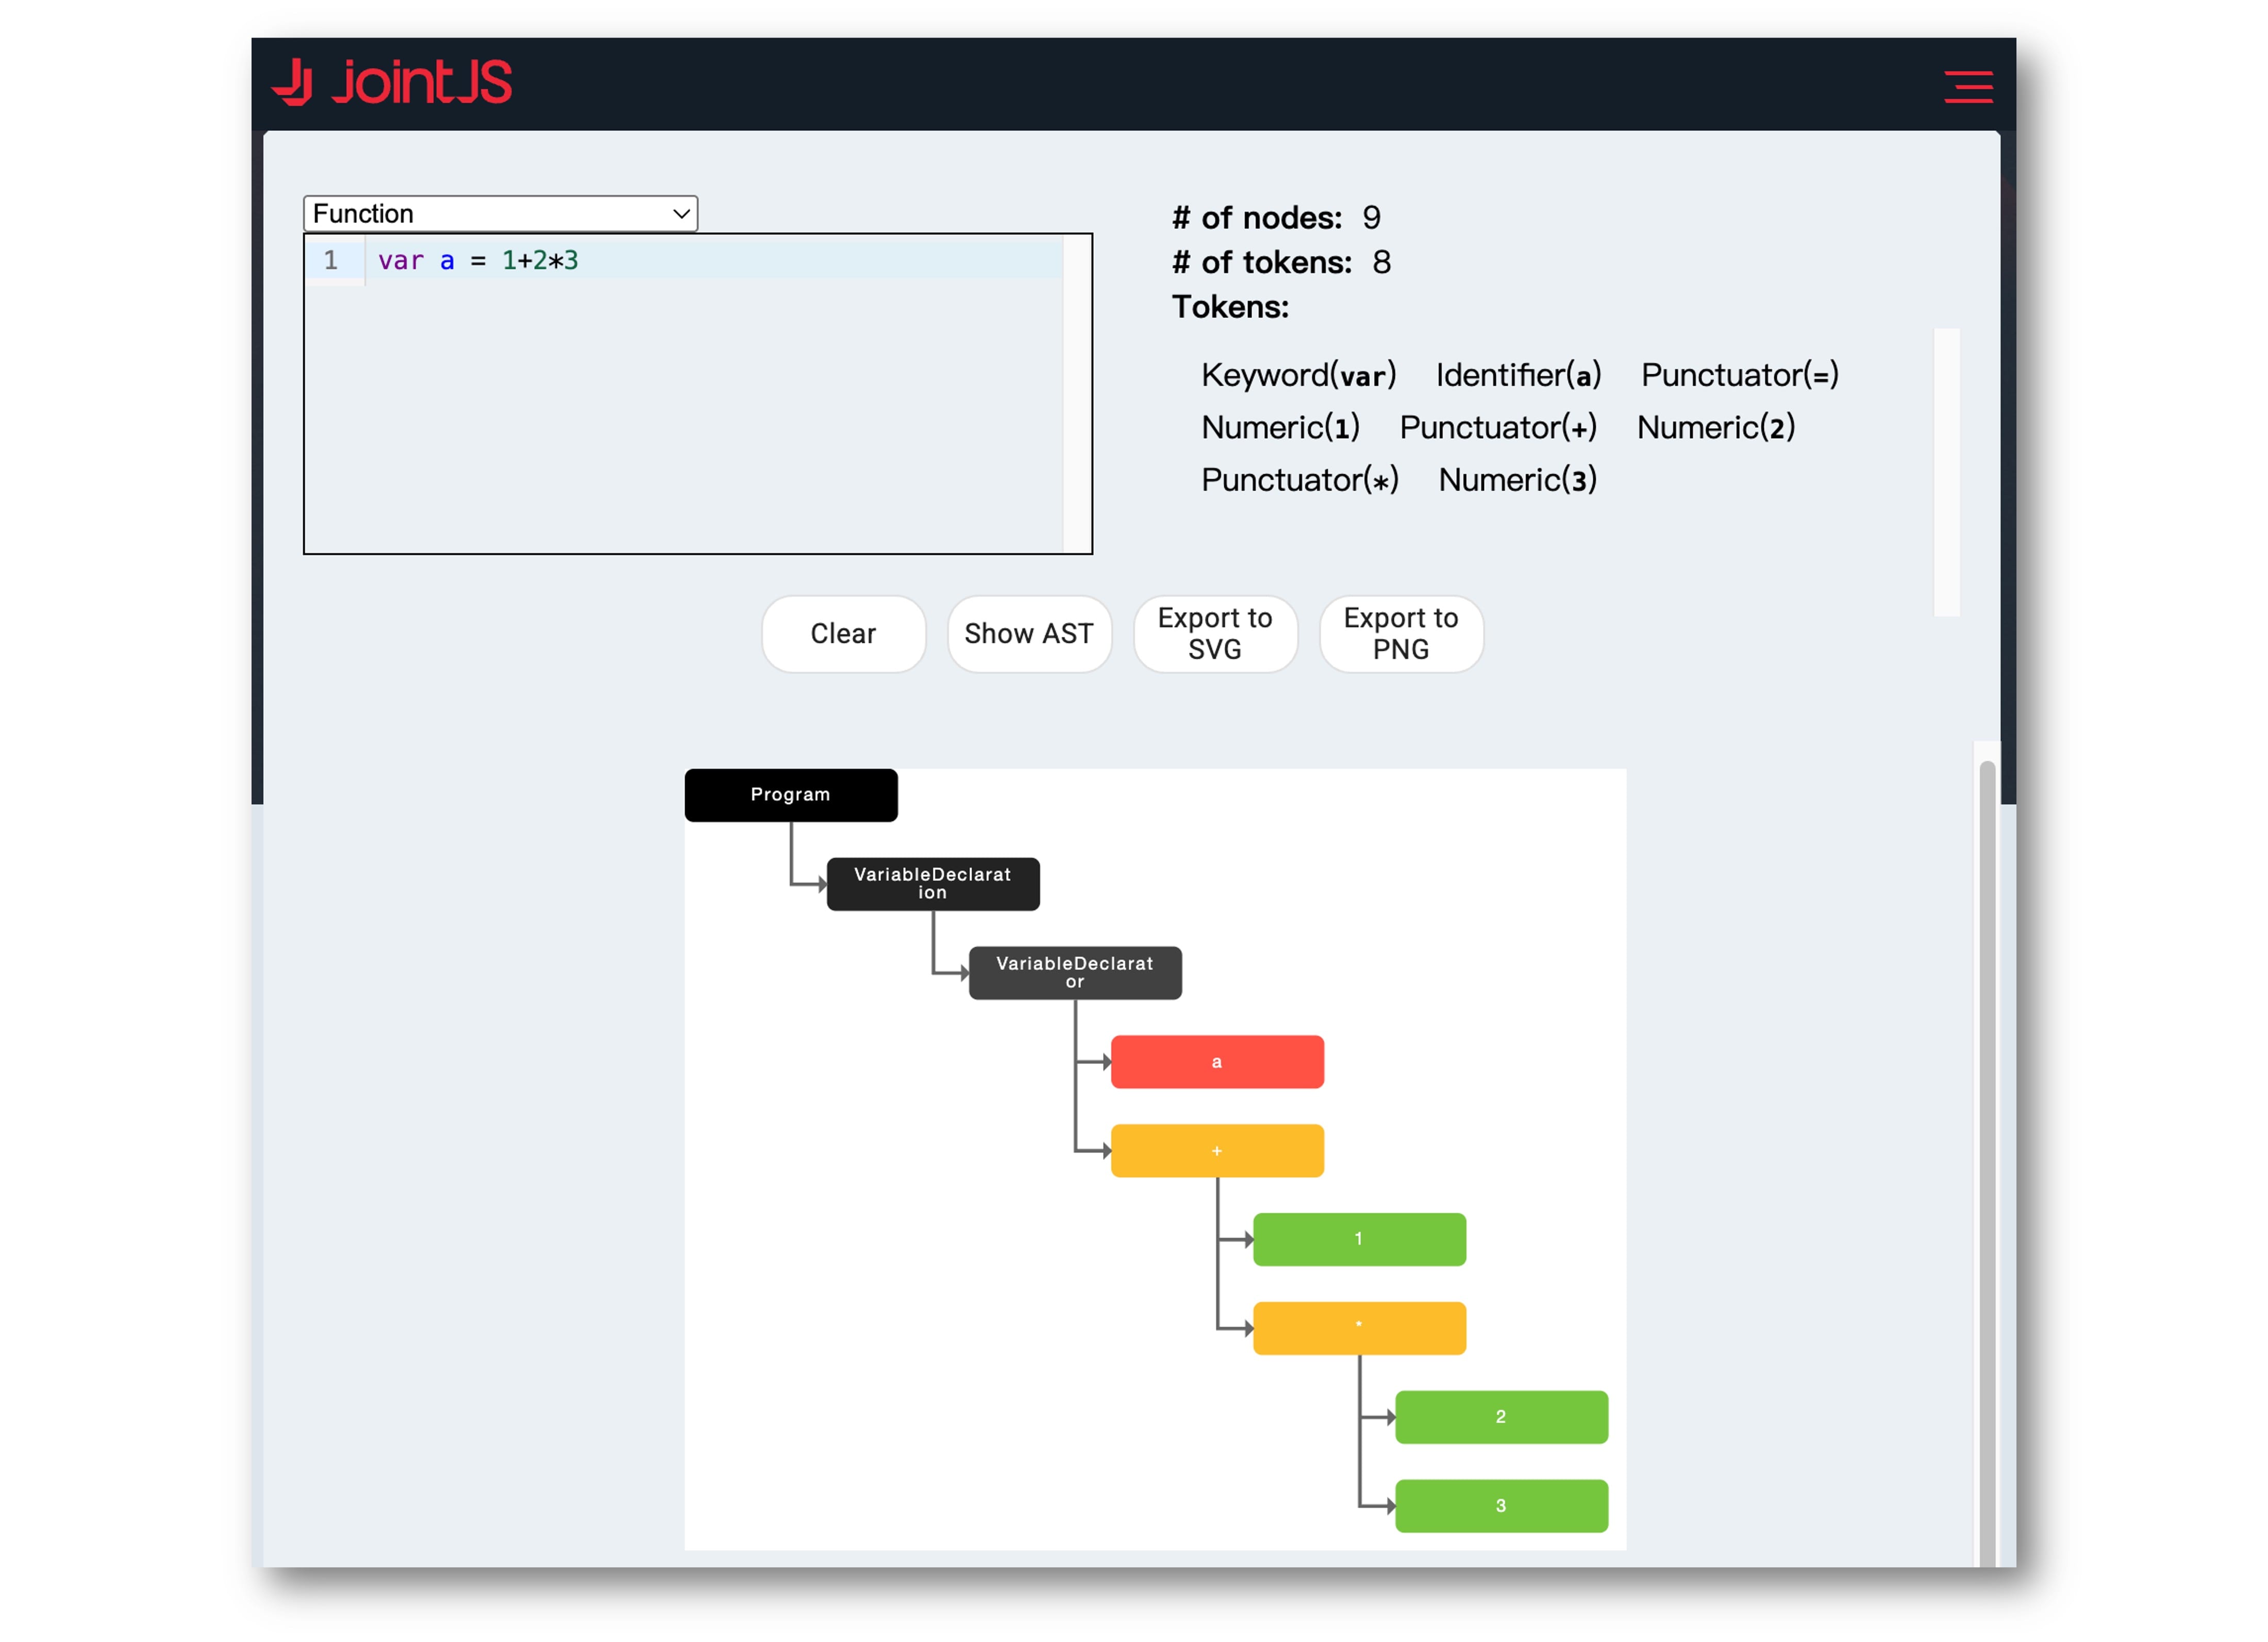Click the '# of nodes: 9' text
This screenshot has height=1642, width=2268.
click(1276, 218)
